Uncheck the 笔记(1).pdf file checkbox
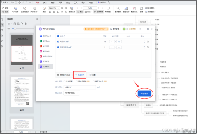Image resolution: width=197 pixels, height=134 pixels. 58,42
